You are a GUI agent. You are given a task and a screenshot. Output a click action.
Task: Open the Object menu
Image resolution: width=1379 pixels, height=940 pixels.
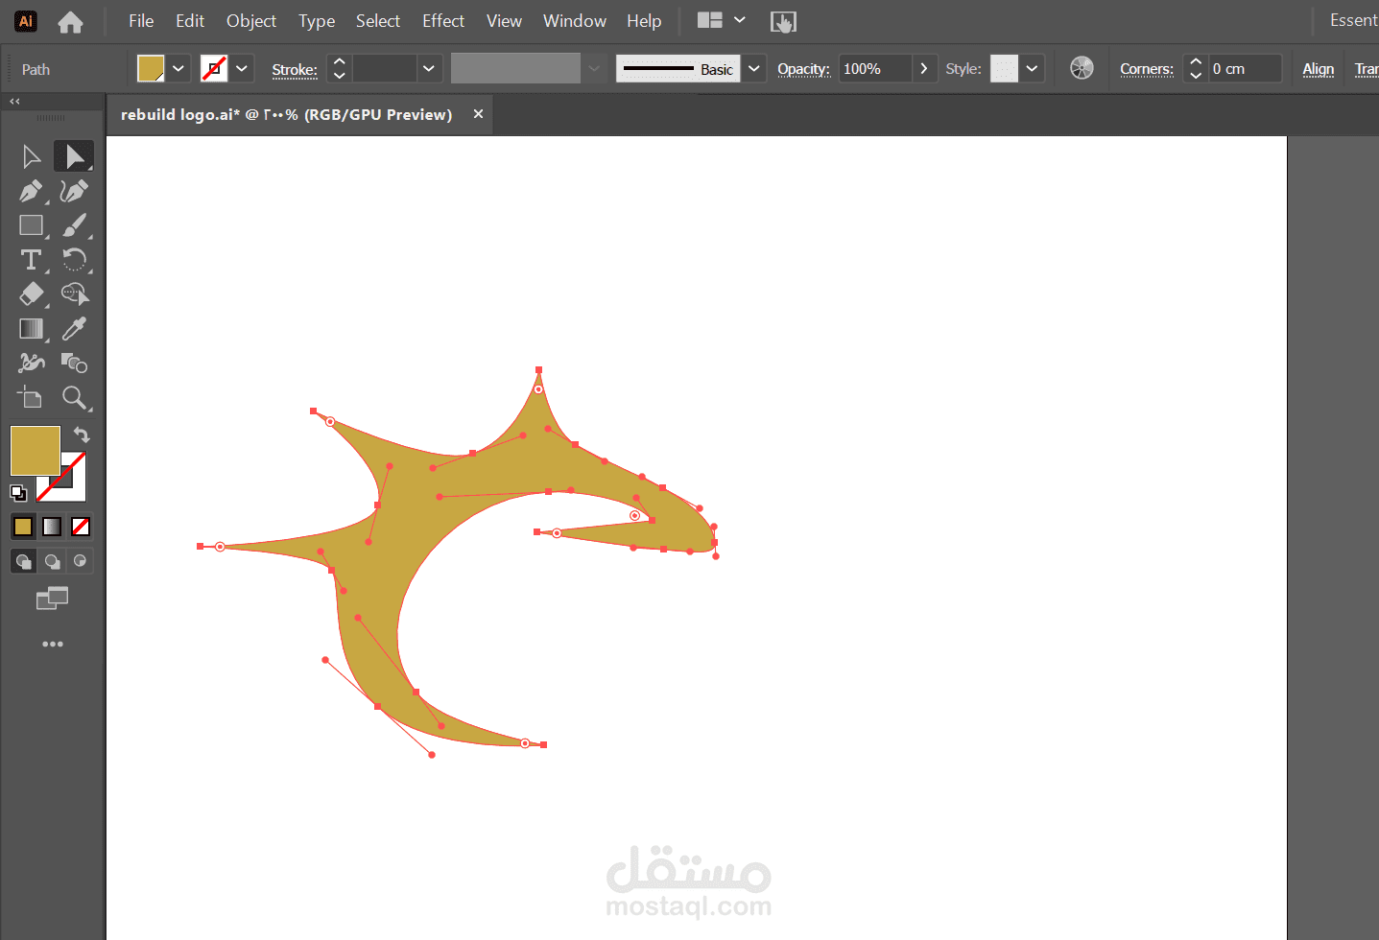(x=251, y=21)
